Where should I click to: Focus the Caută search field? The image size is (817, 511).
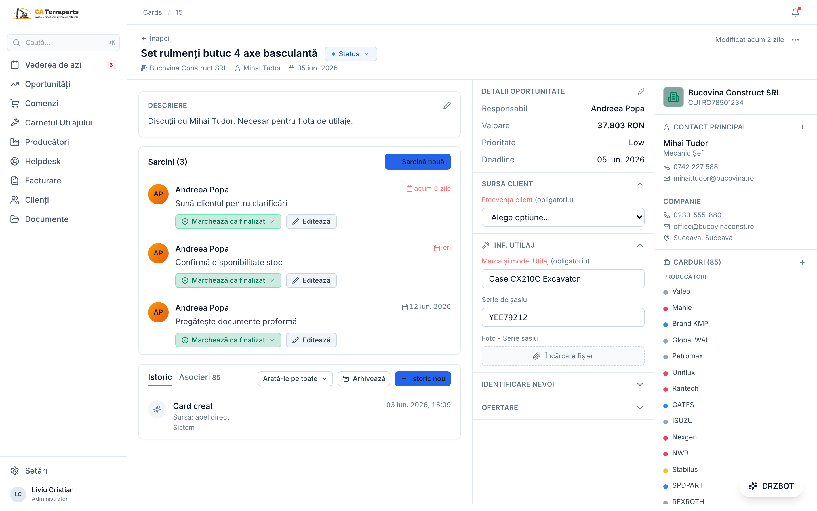(63, 43)
